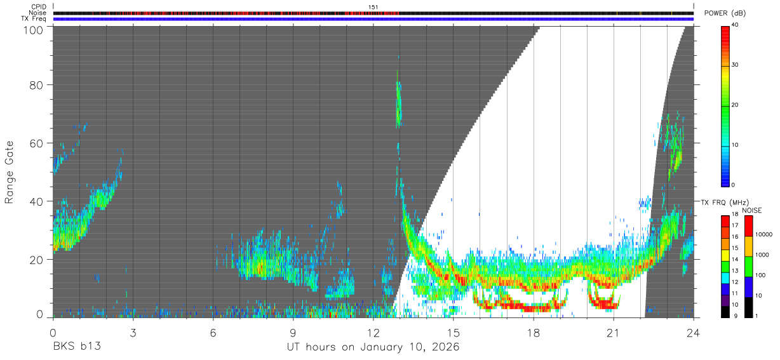
Task: Click y-axis tick label '40'
Action: click(x=36, y=201)
